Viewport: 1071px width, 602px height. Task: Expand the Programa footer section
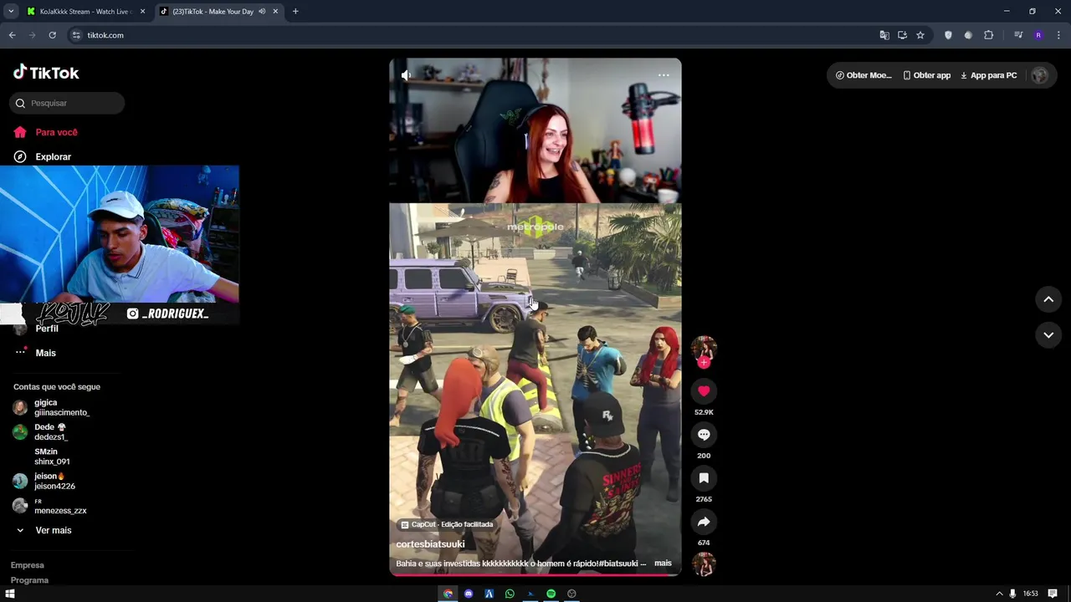point(29,580)
